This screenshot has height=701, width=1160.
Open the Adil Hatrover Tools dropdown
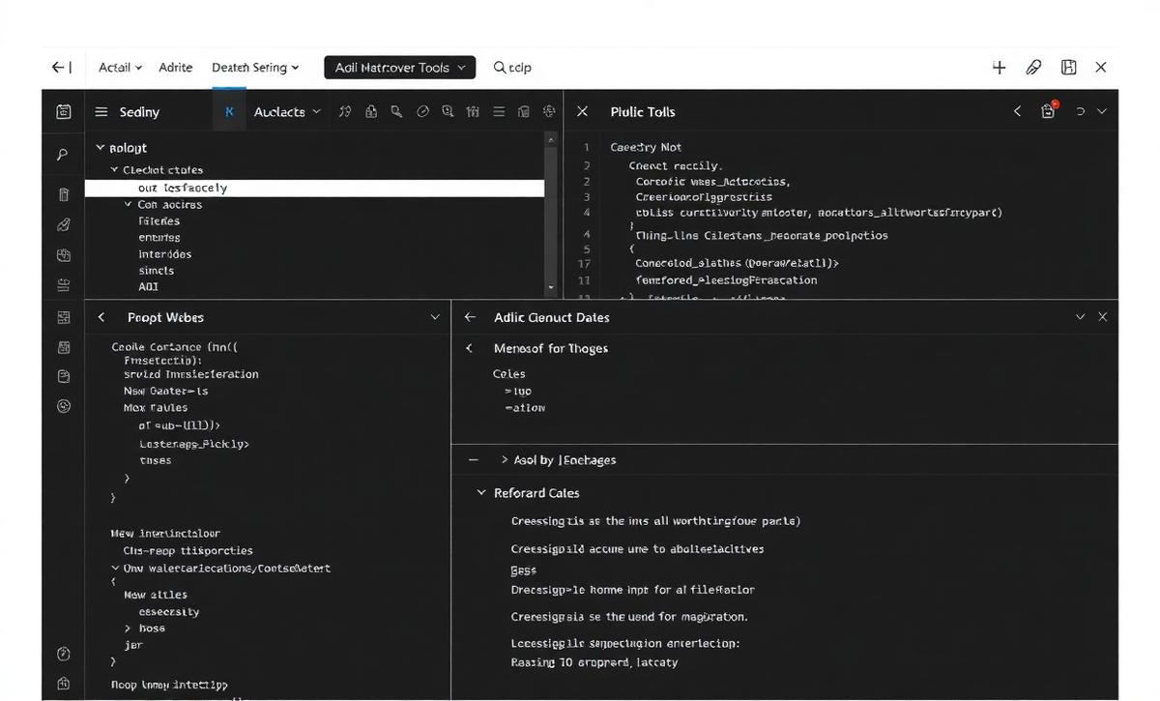(400, 68)
